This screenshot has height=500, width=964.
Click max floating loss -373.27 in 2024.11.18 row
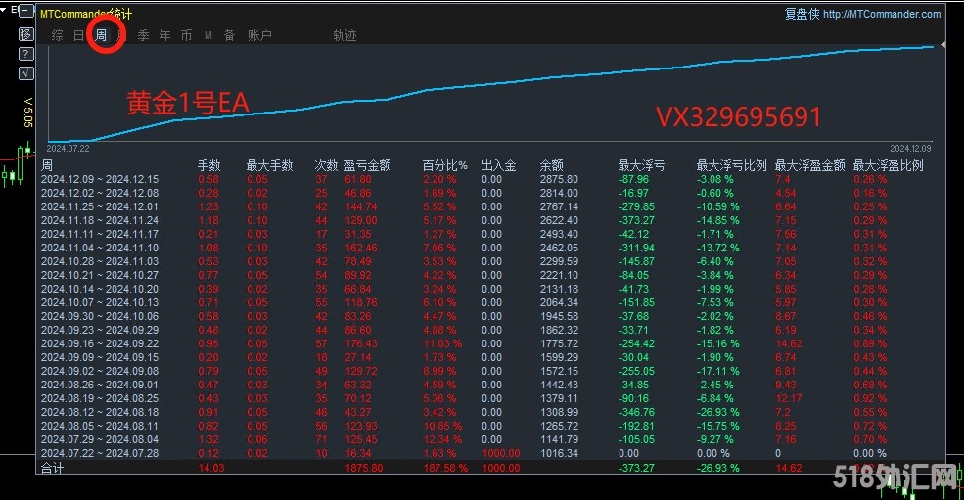point(636,220)
